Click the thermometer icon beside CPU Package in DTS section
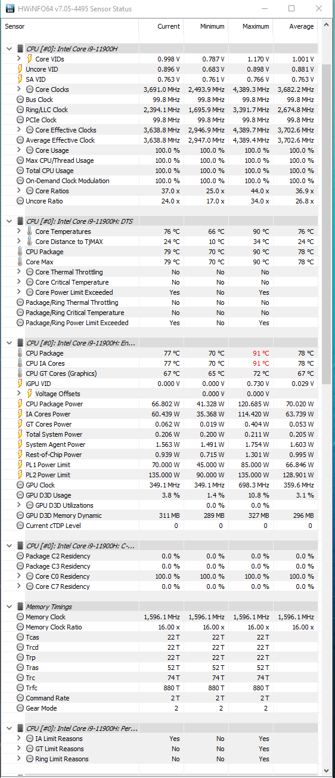Viewport: 335px width, 778px height. click(20, 252)
